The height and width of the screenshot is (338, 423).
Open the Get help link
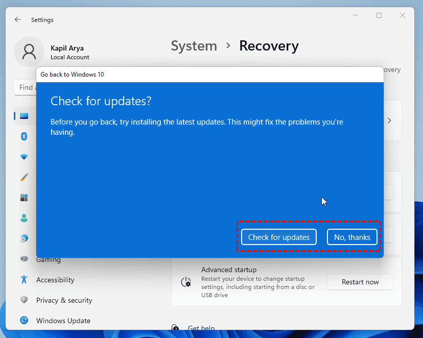pos(201,328)
